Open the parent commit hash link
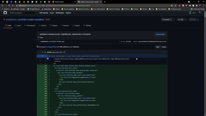 point(128,42)
